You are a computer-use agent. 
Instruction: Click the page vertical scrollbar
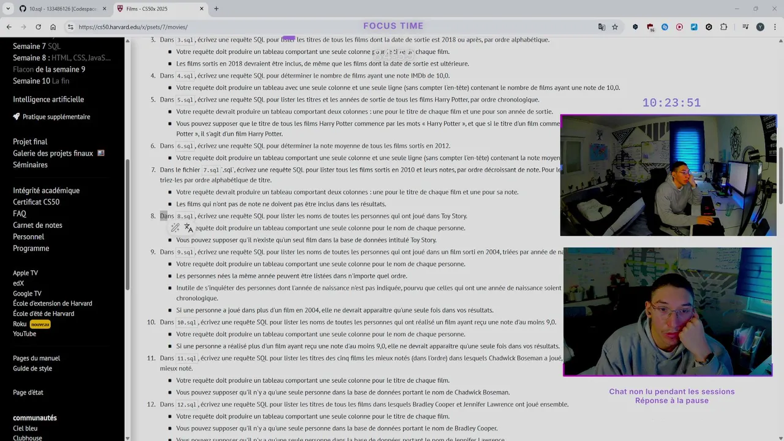click(780, 176)
